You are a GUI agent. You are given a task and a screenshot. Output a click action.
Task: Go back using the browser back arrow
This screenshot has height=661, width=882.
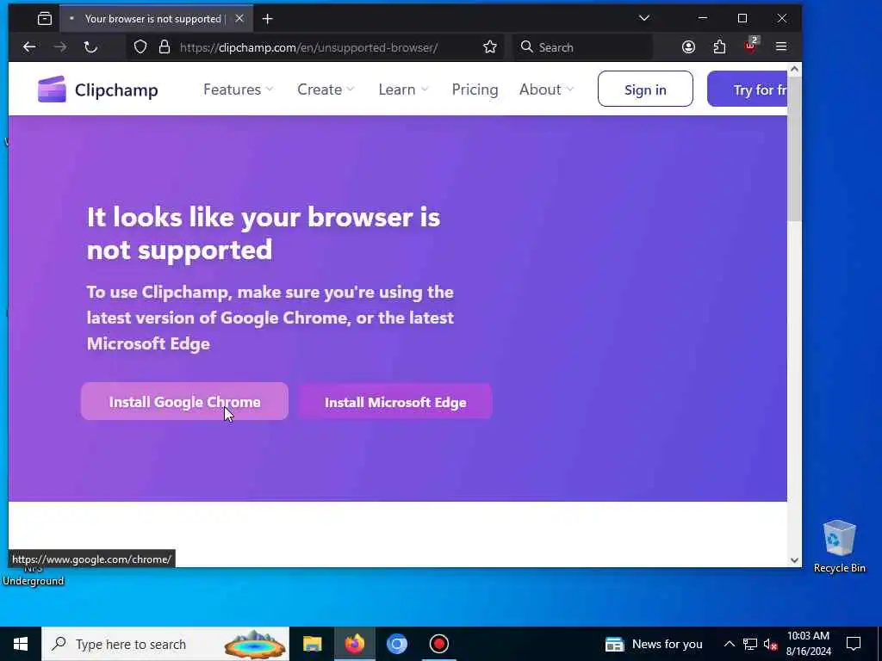(x=29, y=47)
